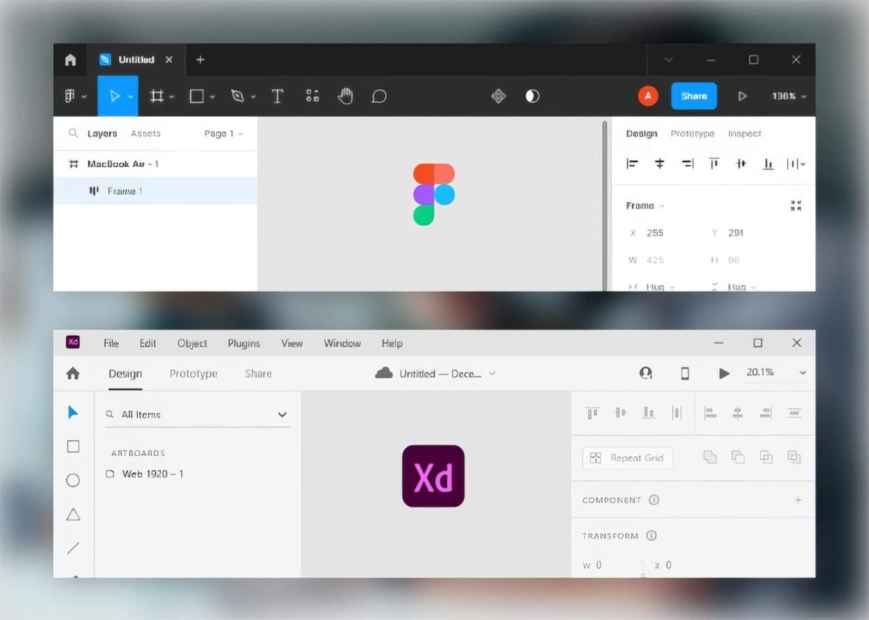Select the Move tool in Figma
869x620 pixels.
coord(115,96)
